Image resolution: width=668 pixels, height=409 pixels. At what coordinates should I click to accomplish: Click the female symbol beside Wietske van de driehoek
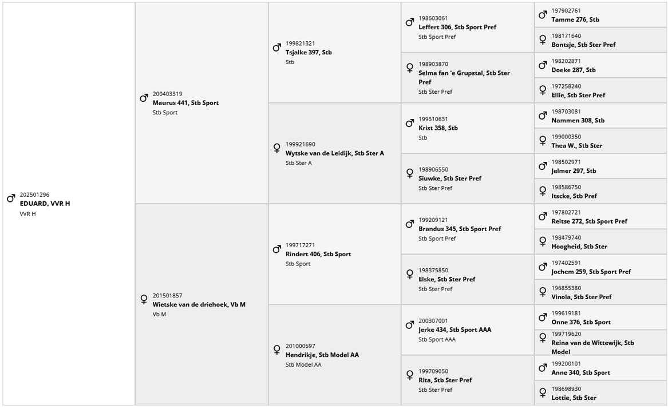click(x=144, y=299)
